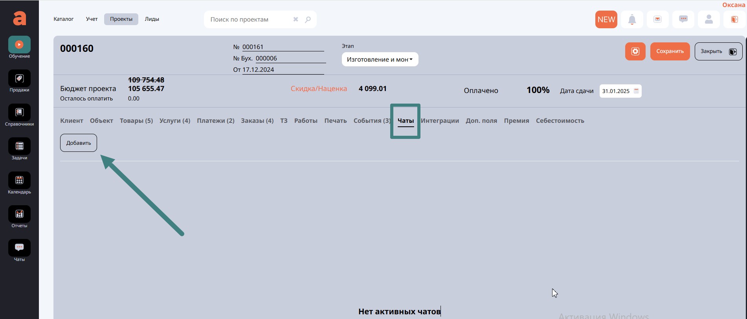Image resolution: width=747 pixels, height=319 pixels.
Task: Clear the search field with X icon
Action: (295, 20)
